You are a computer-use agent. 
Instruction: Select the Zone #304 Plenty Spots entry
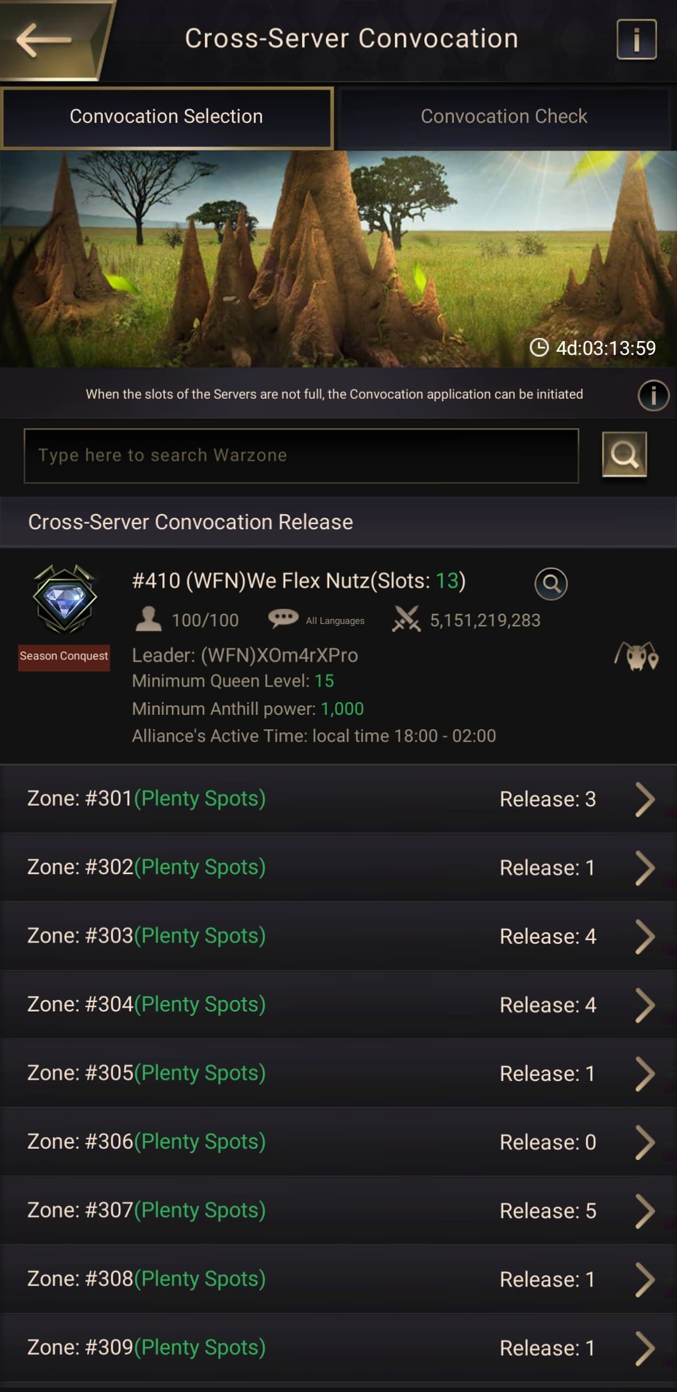click(x=338, y=1004)
